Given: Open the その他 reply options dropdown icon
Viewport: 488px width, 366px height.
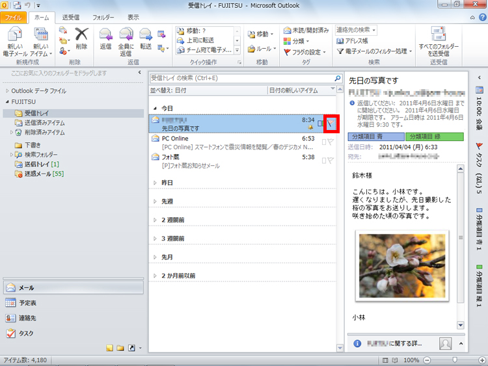Looking at the screenshot, I should 163,48.
